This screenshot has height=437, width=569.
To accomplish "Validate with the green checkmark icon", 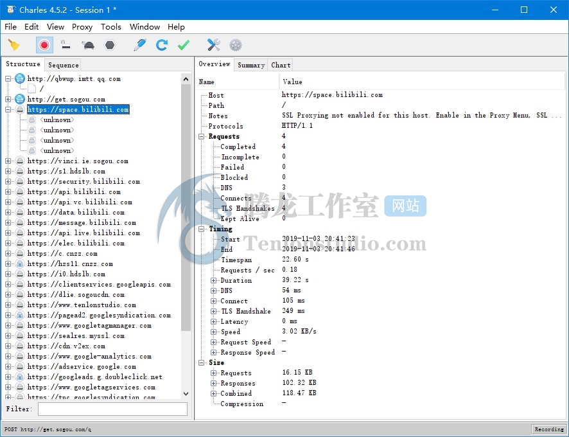I will coord(184,45).
